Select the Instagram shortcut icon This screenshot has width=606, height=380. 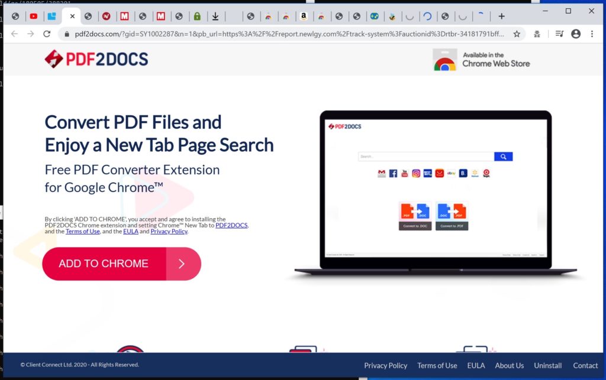[415, 173]
